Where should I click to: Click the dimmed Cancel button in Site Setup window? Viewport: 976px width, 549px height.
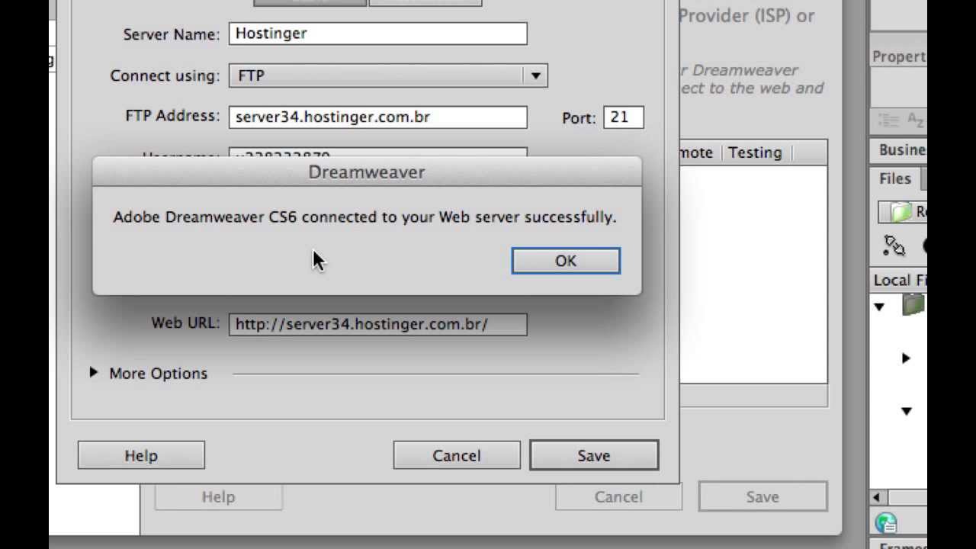click(x=618, y=496)
